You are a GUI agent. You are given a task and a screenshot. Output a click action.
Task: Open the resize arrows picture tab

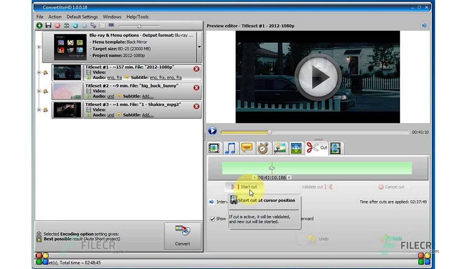click(x=296, y=148)
